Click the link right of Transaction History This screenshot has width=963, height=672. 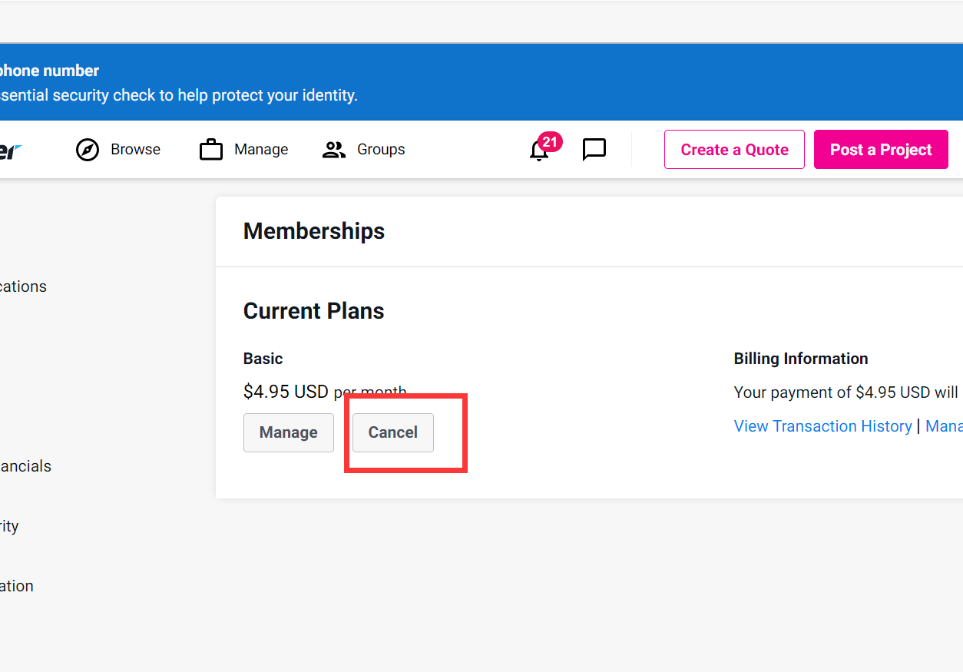click(944, 426)
